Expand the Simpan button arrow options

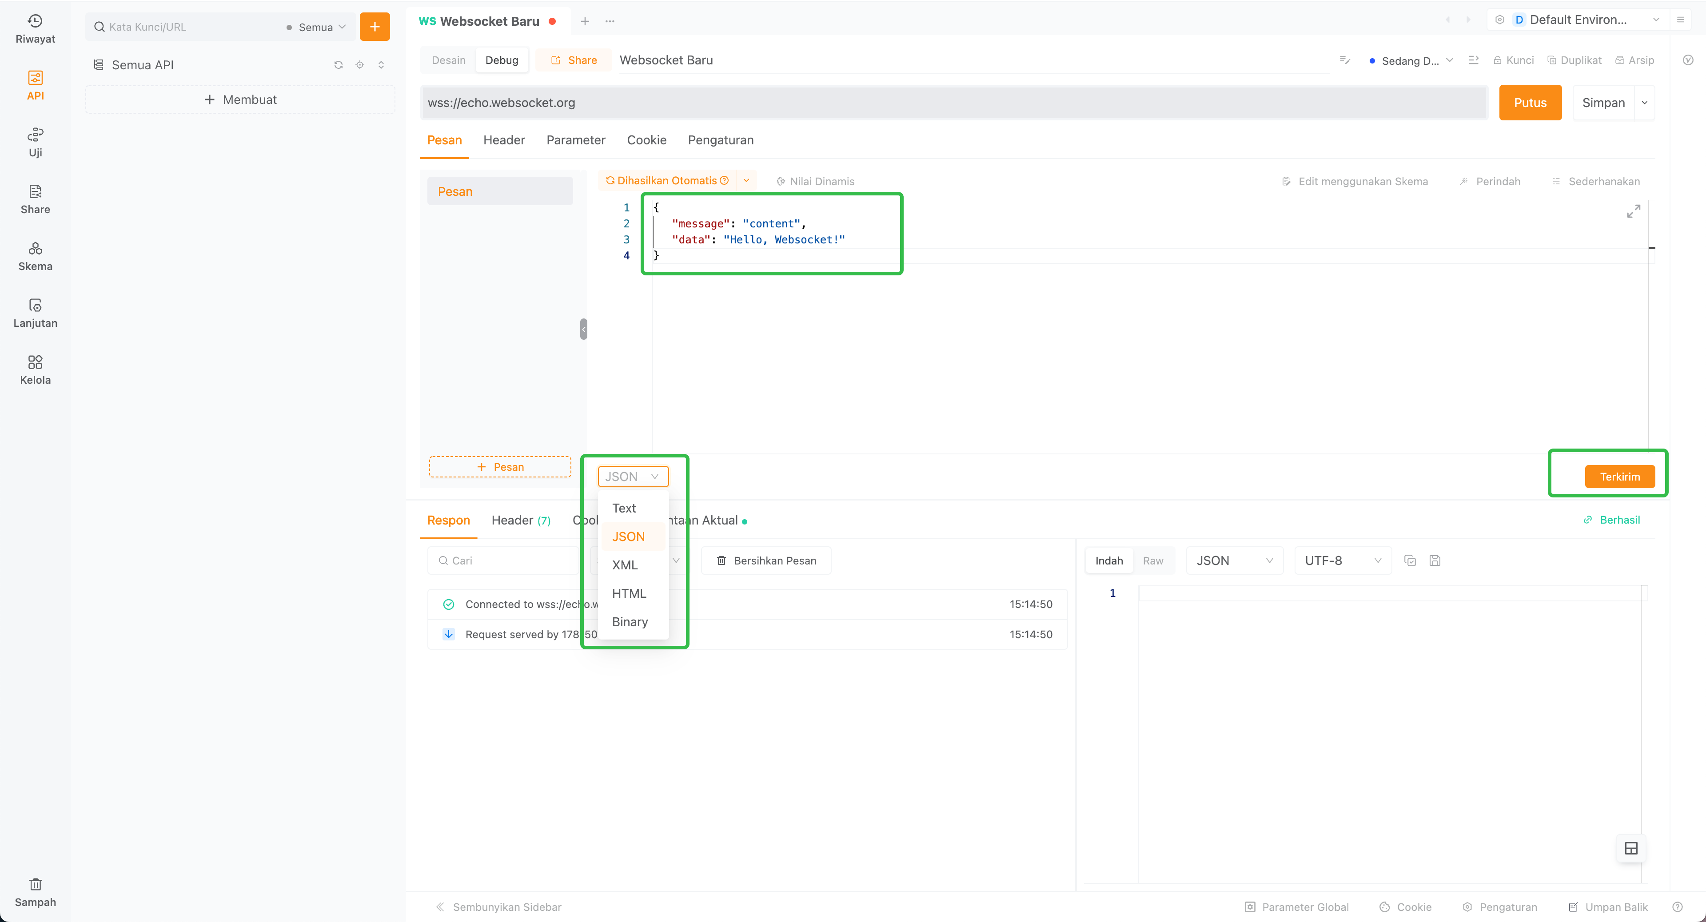[1644, 103]
